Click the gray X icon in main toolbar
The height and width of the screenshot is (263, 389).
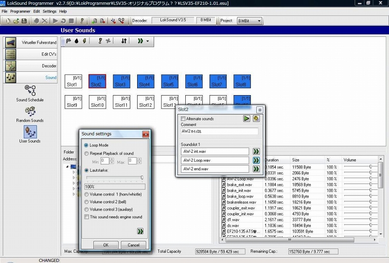45,21
